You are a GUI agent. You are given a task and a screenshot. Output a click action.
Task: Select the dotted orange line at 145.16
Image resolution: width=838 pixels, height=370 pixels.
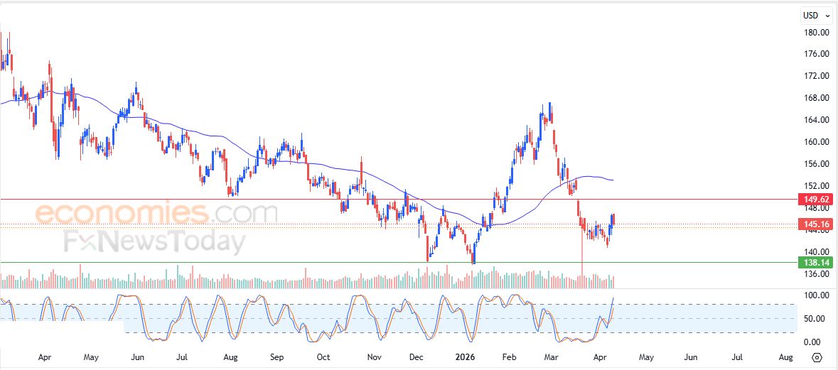[398, 224]
